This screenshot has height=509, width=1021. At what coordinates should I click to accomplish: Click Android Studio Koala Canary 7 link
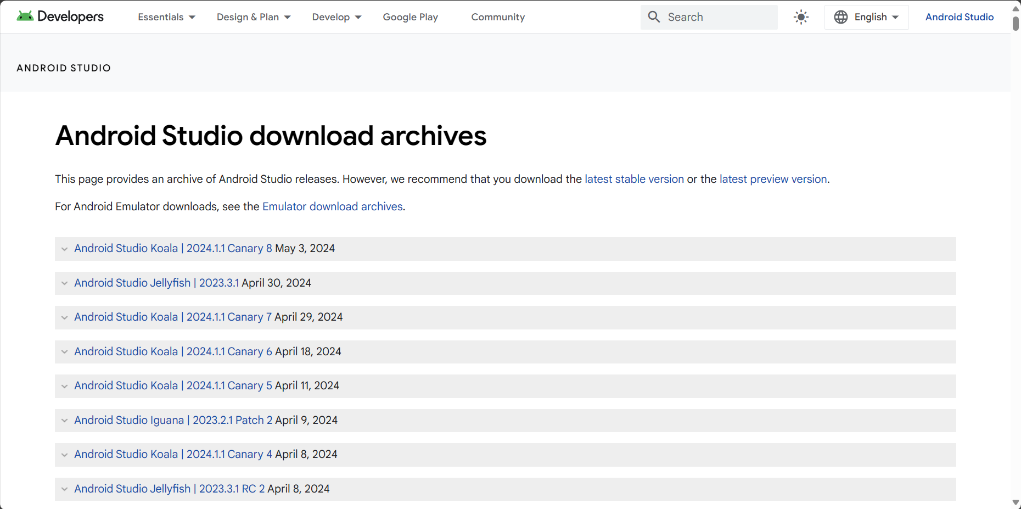click(x=173, y=317)
